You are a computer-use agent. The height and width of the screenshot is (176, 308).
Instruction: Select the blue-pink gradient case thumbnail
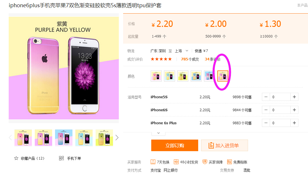point(64,138)
